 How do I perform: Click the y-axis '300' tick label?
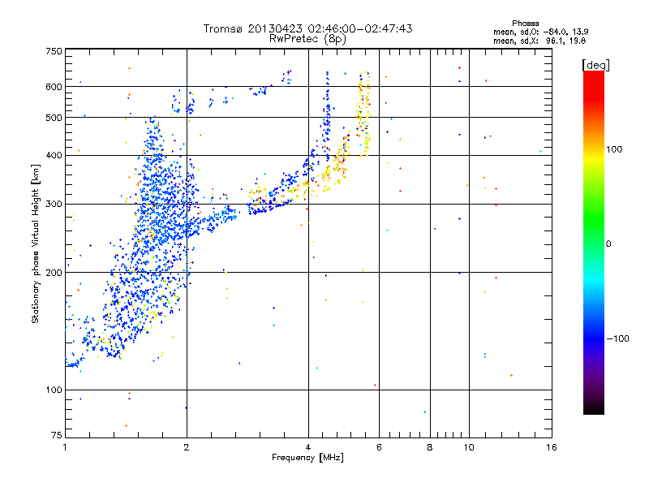tap(54, 204)
